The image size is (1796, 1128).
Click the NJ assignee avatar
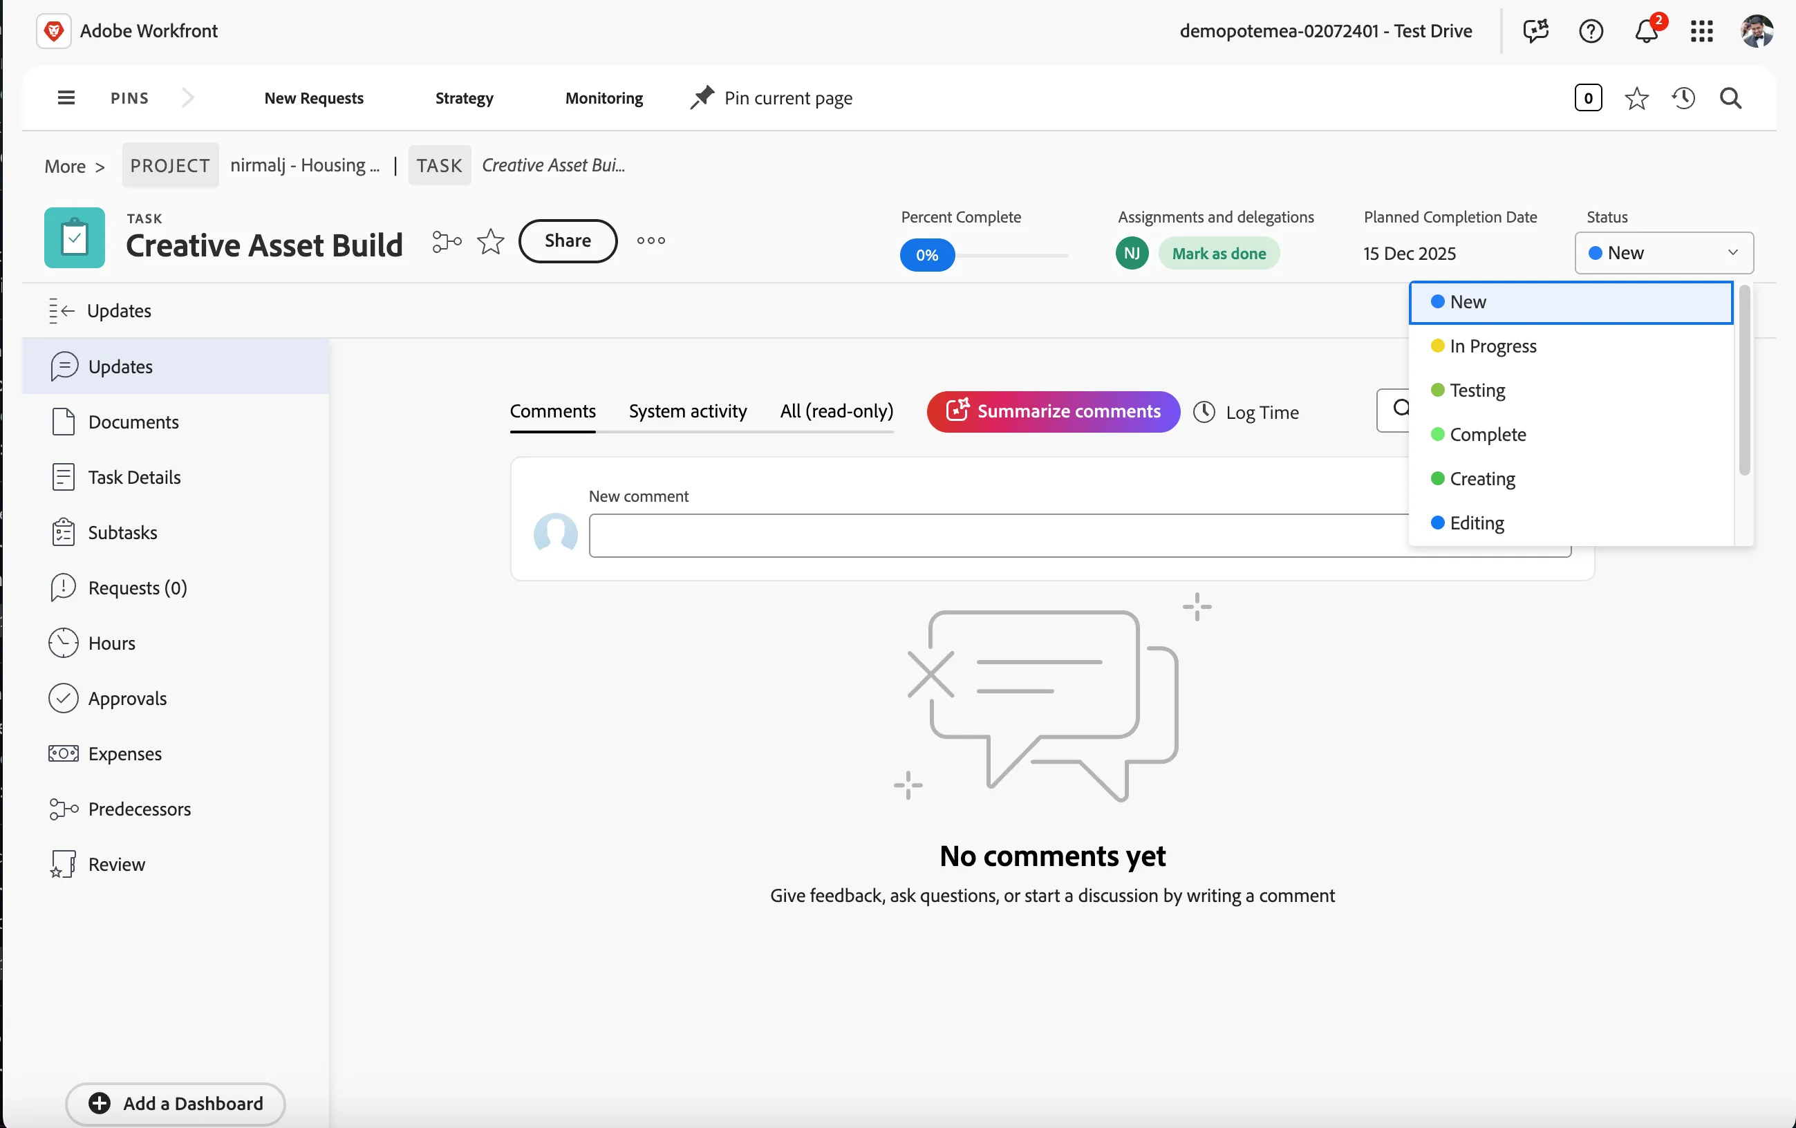[x=1132, y=254]
